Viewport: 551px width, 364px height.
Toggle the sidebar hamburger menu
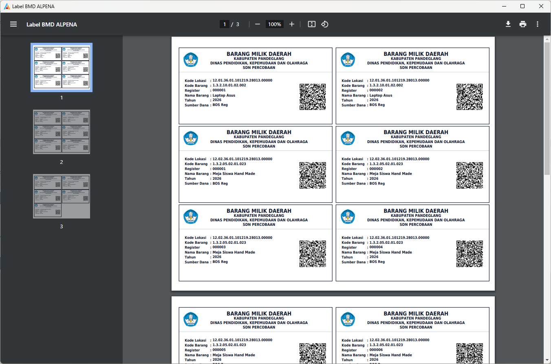(13, 24)
